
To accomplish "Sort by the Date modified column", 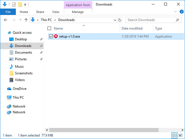I will pyautogui.click(x=132, y=28).
